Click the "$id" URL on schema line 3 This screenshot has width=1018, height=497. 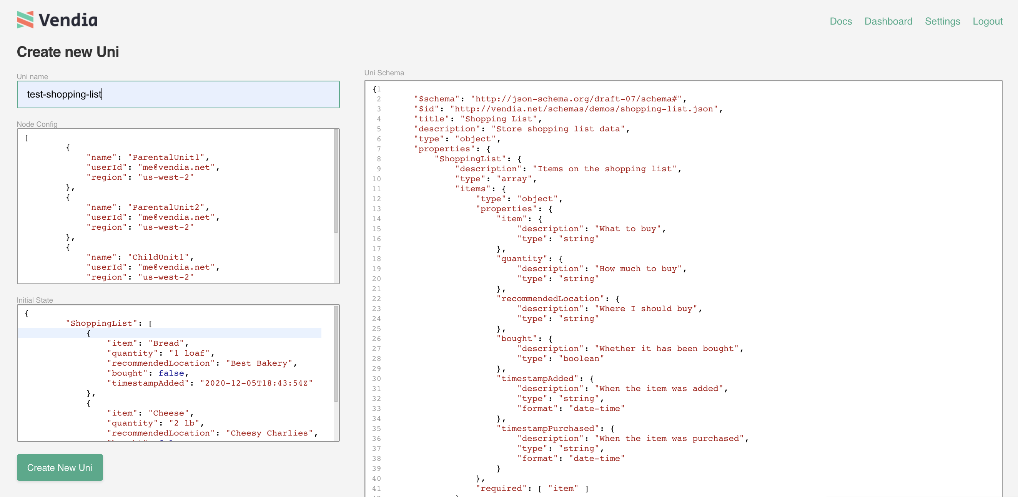point(584,109)
